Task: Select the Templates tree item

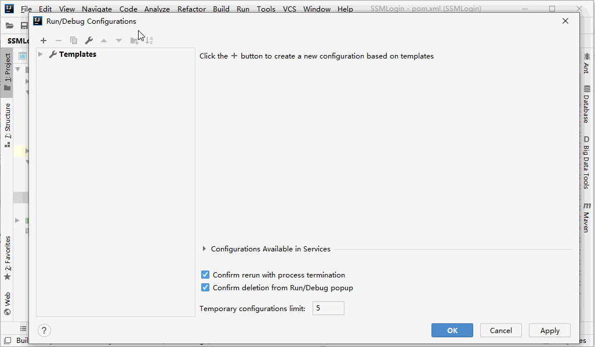Action: 78,54
